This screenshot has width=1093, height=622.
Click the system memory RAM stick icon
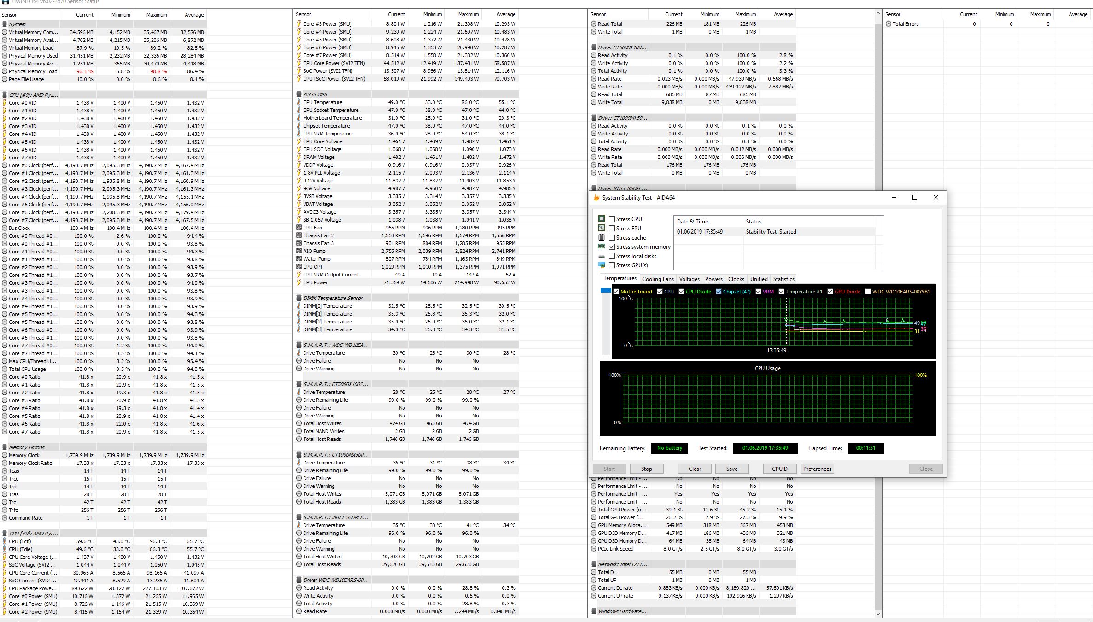point(601,246)
